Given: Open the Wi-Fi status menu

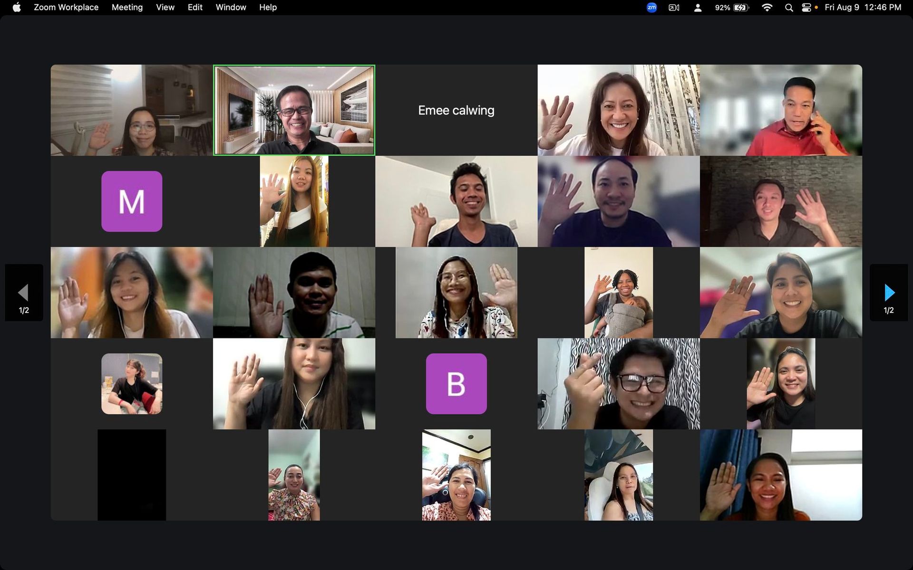Looking at the screenshot, I should pos(767,8).
